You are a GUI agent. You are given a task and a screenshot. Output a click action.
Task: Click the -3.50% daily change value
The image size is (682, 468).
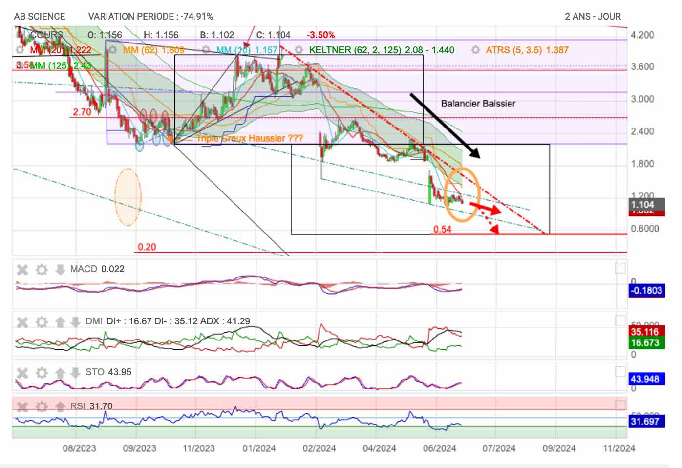pyautogui.click(x=320, y=35)
